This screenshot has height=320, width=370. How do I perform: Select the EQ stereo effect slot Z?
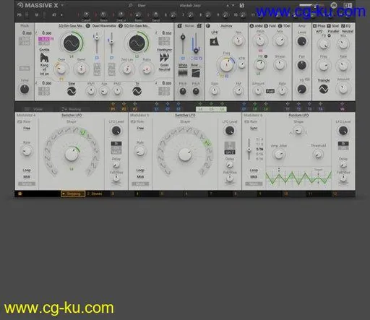point(345,25)
